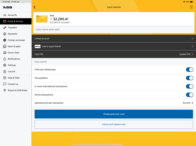Go to Transfers menu item
The width and height of the screenshot is (196, 146).
(16, 28)
